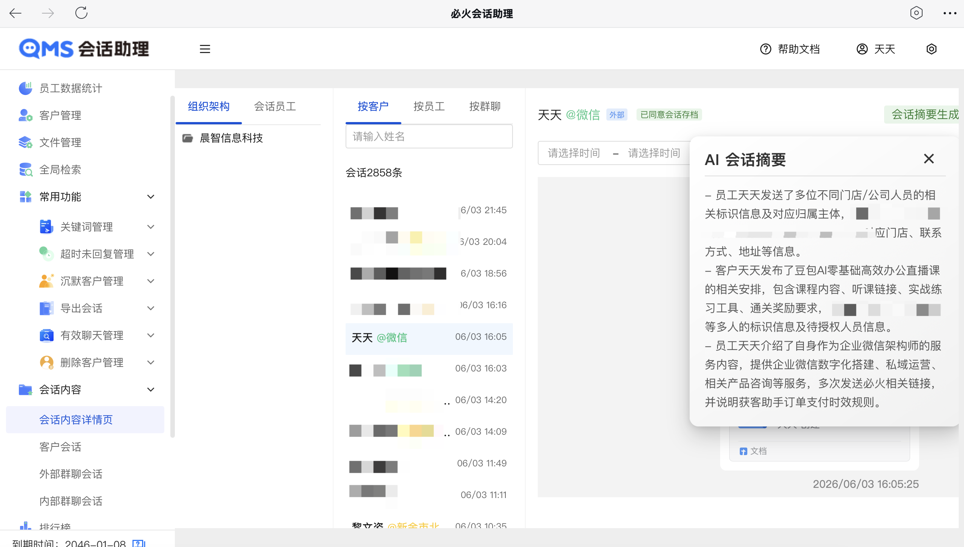The height and width of the screenshot is (547, 964).
Task: Click the 客户管理 person icon
Action: pos(26,115)
